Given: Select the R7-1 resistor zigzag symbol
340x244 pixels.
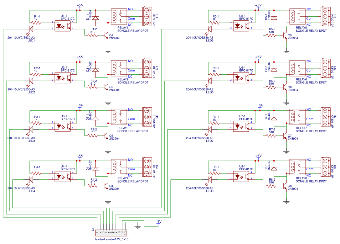Looking at the screenshot, I should 214,123.
